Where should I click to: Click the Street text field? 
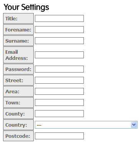point(59,80)
